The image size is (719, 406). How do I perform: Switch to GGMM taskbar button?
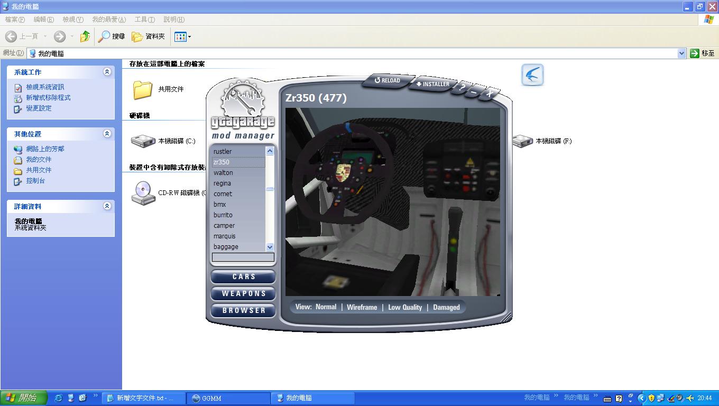pos(228,398)
